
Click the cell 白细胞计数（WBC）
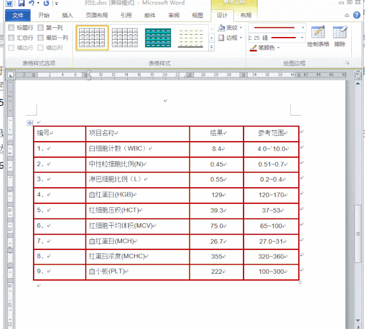pos(137,149)
